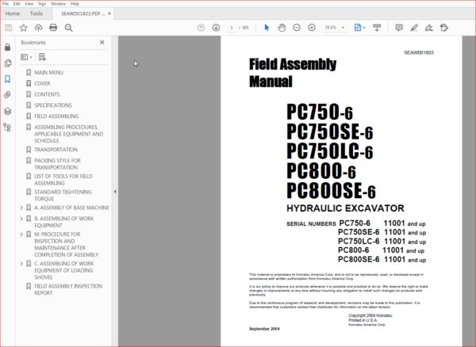Viewport: 476px width, 347px height.
Task: Add a comment sticky note icon
Action: pyautogui.click(x=399, y=28)
